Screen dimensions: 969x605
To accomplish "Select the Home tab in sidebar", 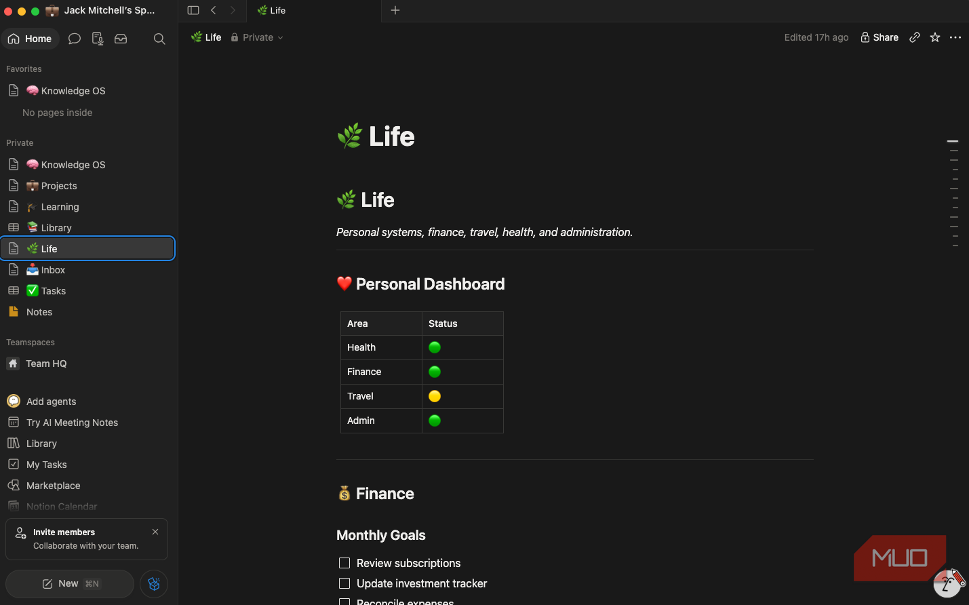I will tap(31, 39).
